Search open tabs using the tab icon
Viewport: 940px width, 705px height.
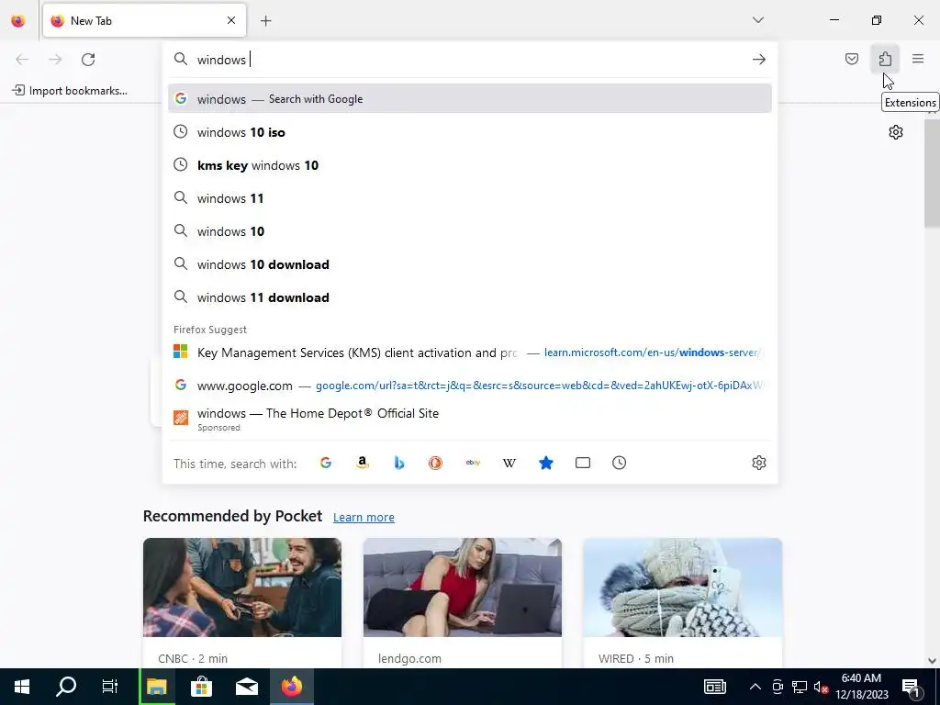(583, 463)
